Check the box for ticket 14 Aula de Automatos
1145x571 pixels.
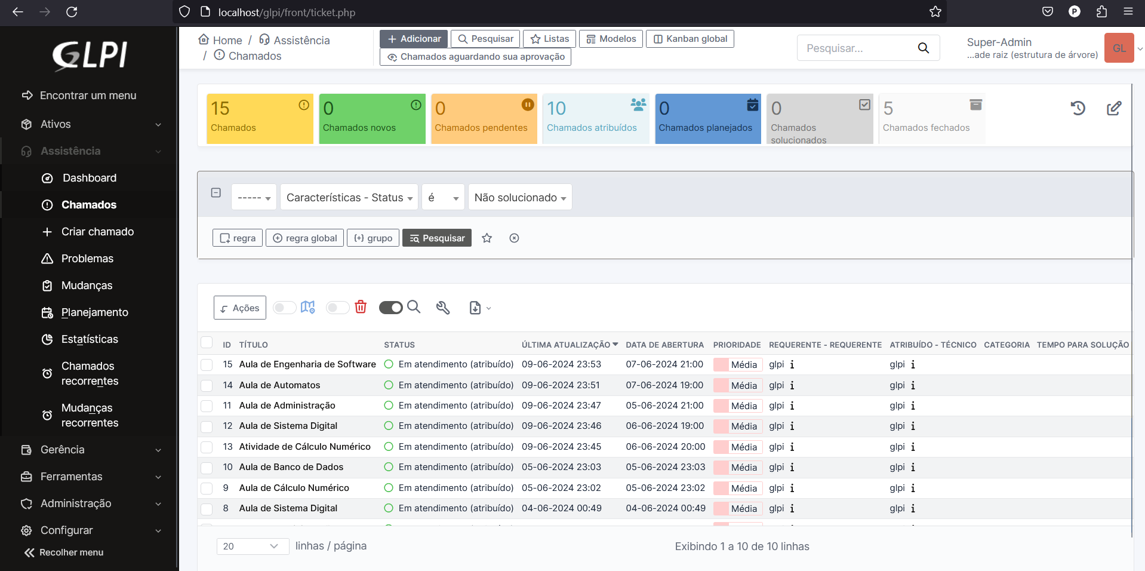[x=207, y=386]
